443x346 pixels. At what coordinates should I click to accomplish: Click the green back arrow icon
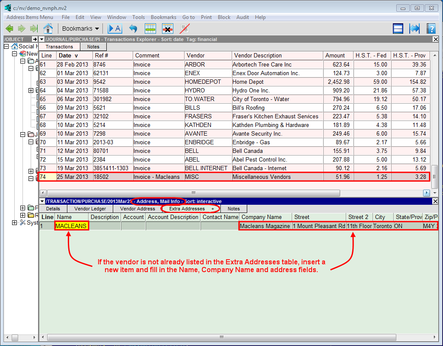[10, 29]
